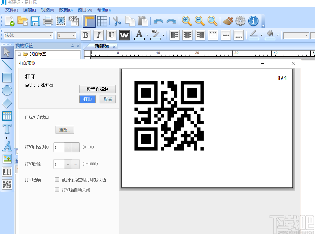315x234 pixels.
Task: Select the pointer arrow tool
Action: (x=7, y=52)
